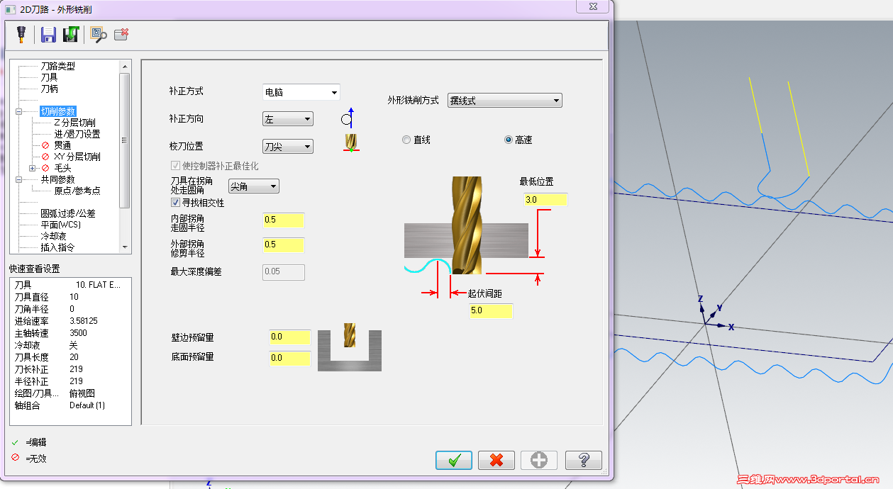This screenshot has width=893, height=489.
Task: Open the tool manager icon in toolbar
Action: [x=20, y=34]
